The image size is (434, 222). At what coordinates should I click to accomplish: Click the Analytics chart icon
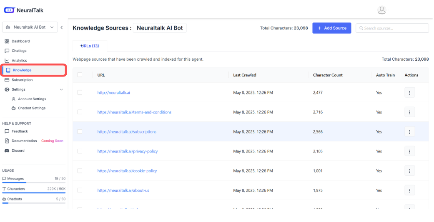7,60
